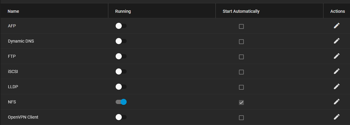Switch on the LLDP service

pos(121,87)
